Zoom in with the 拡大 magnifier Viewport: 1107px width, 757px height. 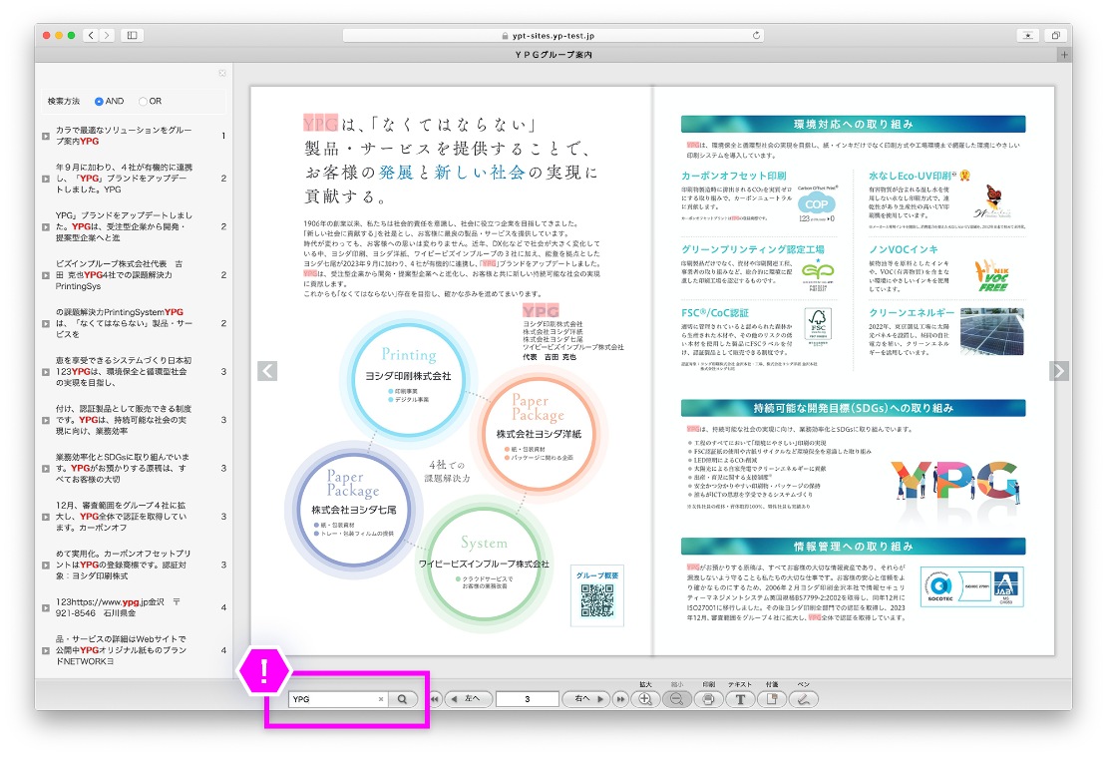(x=645, y=699)
